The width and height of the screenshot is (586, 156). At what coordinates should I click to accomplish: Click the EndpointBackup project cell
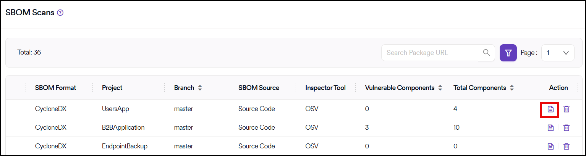pos(125,146)
